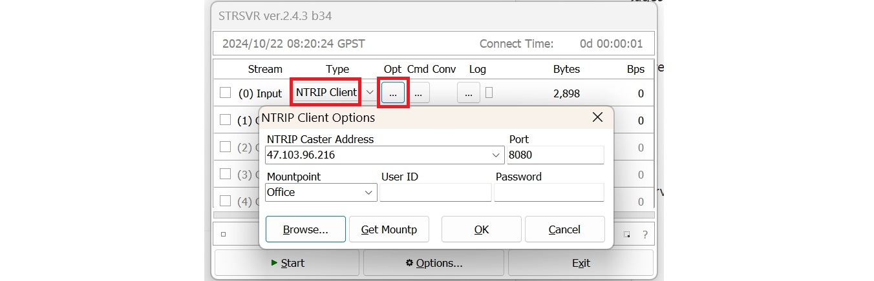
Task: Open the Input stream Cmd button
Action: tap(418, 93)
